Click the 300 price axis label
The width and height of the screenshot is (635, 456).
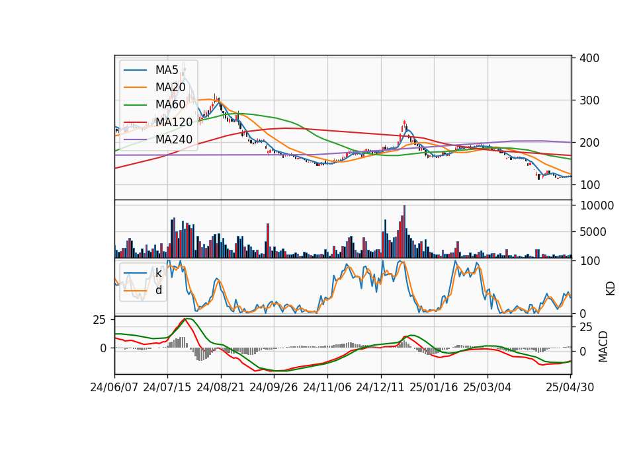tap(589, 100)
